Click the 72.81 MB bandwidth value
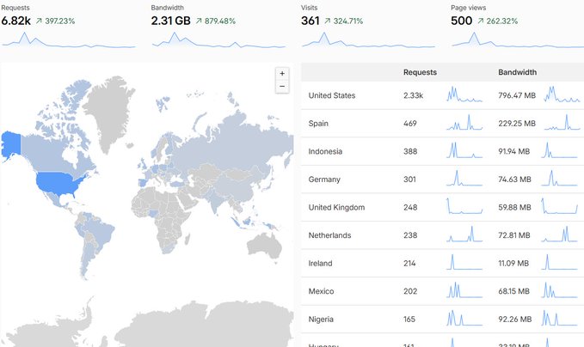The width and height of the screenshot is (584, 347). pyautogui.click(x=514, y=235)
